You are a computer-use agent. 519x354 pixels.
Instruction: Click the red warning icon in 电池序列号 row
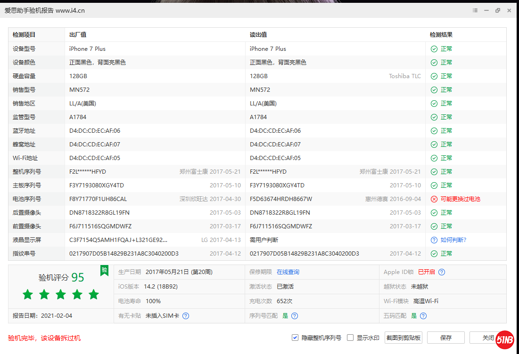click(x=434, y=199)
